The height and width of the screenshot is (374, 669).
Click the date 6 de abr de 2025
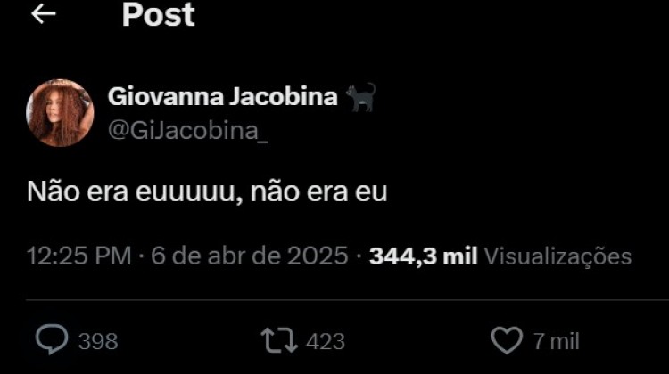250,256
